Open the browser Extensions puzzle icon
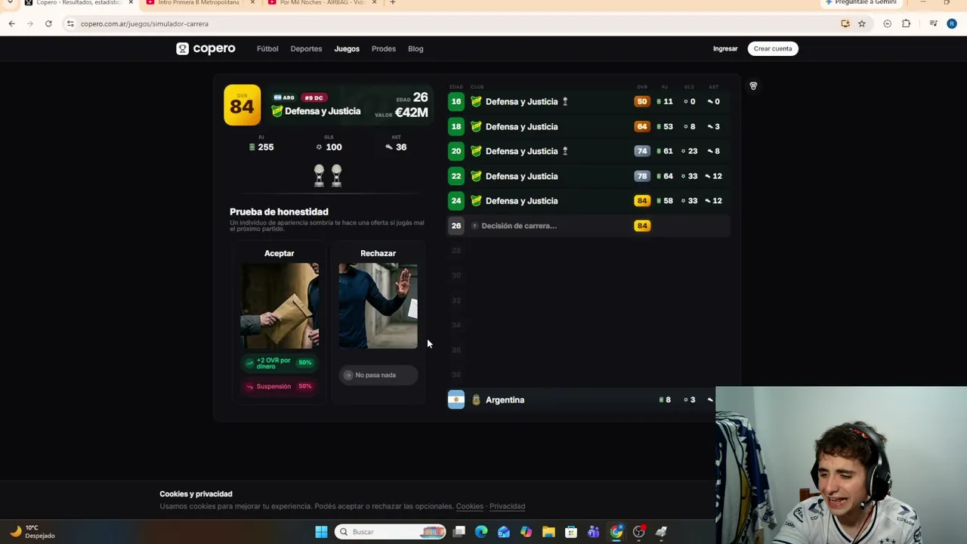Image resolution: width=967 pixels, height=544 pixels. pyautogui.click(x=906, y=23)
